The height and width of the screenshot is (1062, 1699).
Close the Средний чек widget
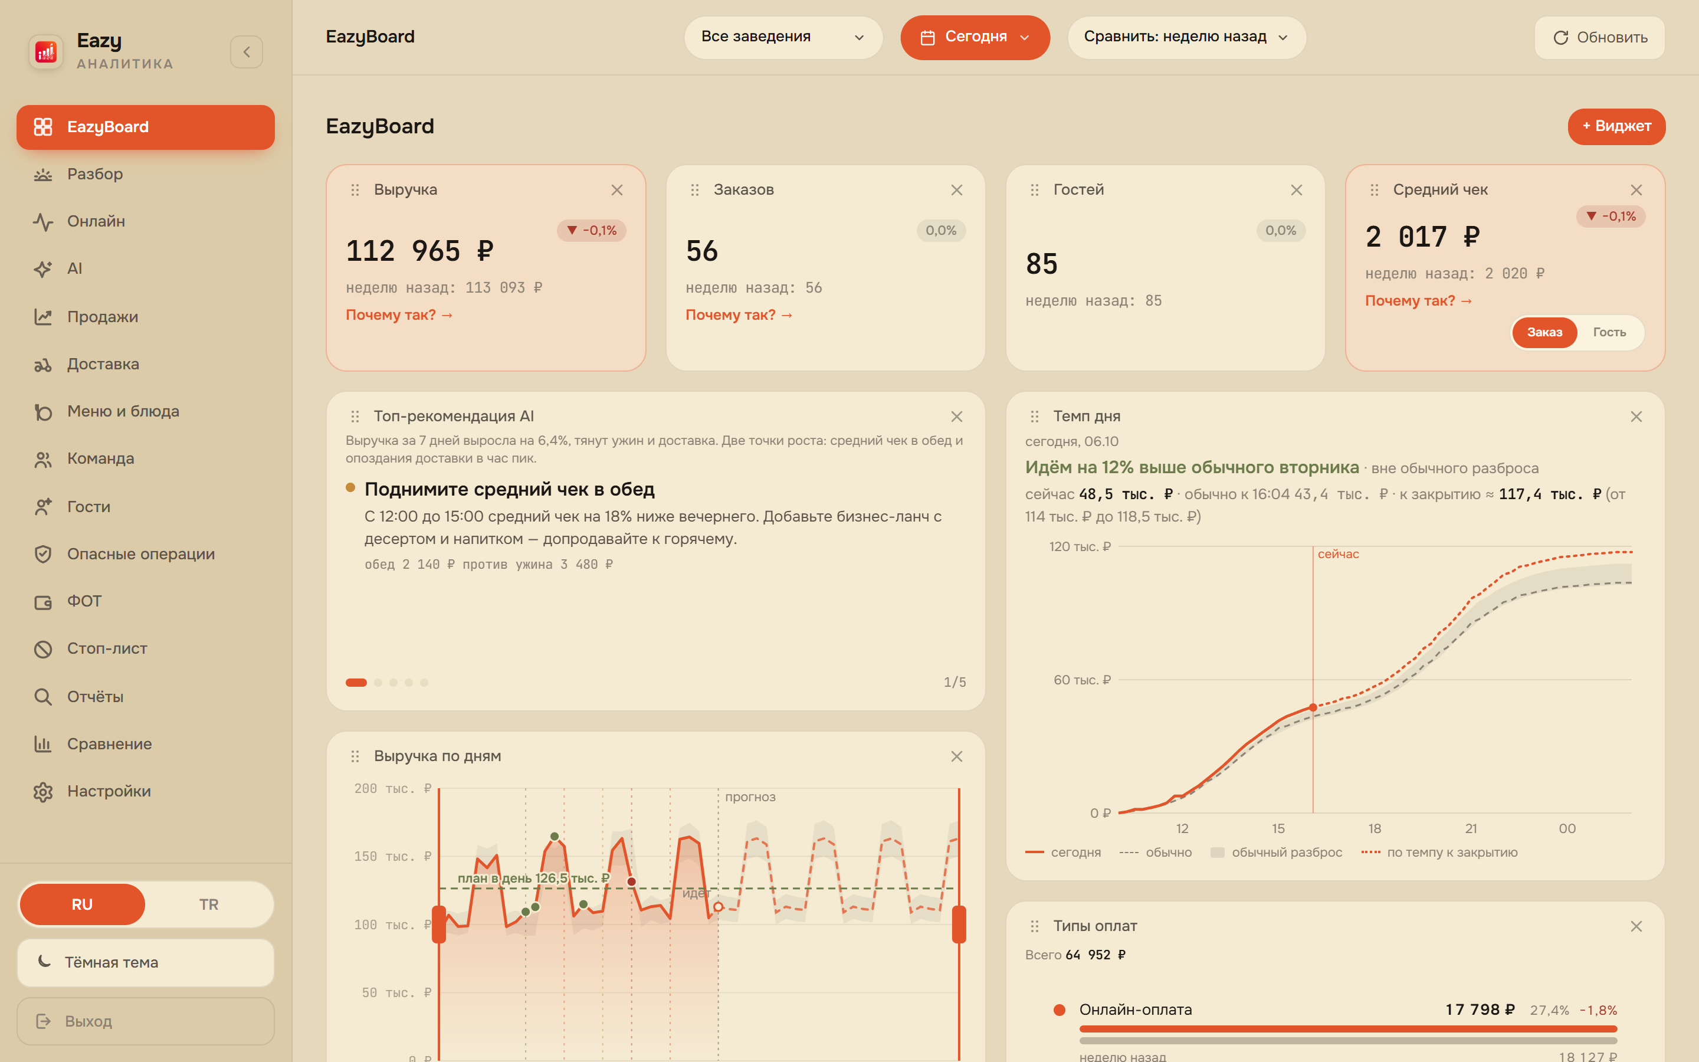pyautogui.click(x=1636, y=189)
